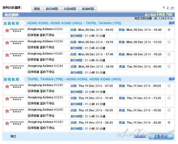Click flight name Hongkong Airlines HX252
Screen dimensions: 178x144
click(x=45, y=29)
